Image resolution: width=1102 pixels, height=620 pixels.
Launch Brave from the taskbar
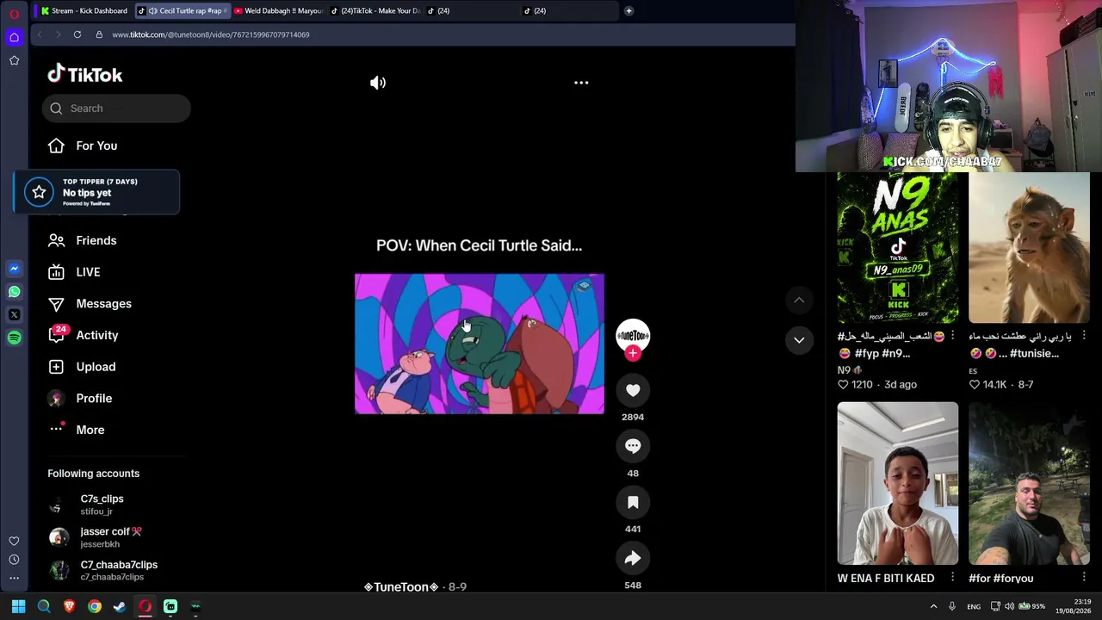click(x=70, y=606)
